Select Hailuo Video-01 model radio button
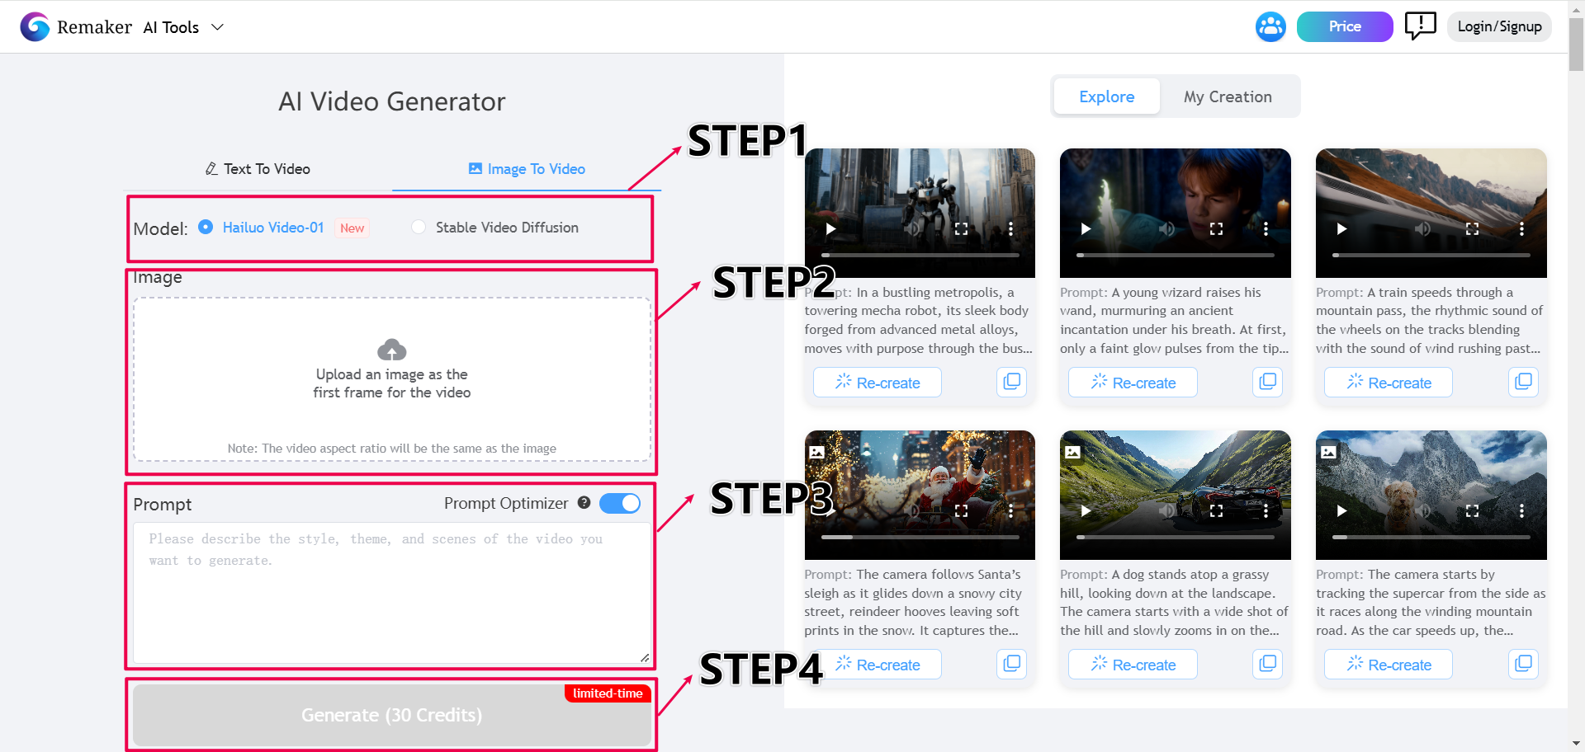Image resolution: width=1585 pixels, height=752 pixels. click(206, 227)
